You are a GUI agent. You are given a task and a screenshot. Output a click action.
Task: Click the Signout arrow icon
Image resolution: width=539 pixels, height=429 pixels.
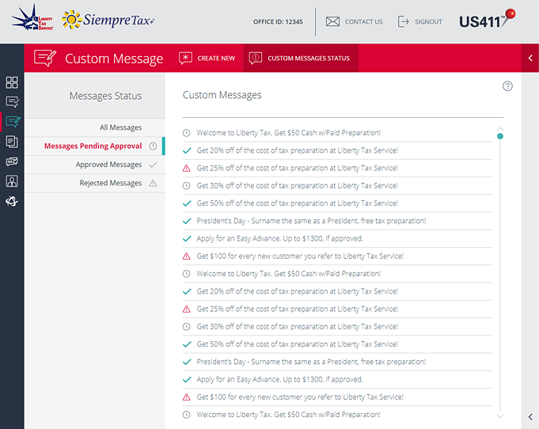coord(403,21)
